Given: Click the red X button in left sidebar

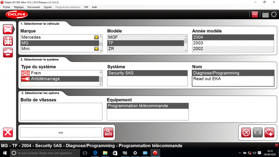Looking at the screenshot, I should click(8, 132).
